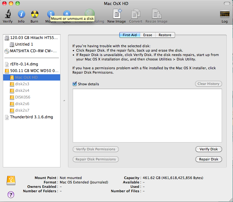Image resolution: width=233 pixels, height=202 pixels.
Task: Click the Verify Disk Permissions button
Action: tap(95, 149)
